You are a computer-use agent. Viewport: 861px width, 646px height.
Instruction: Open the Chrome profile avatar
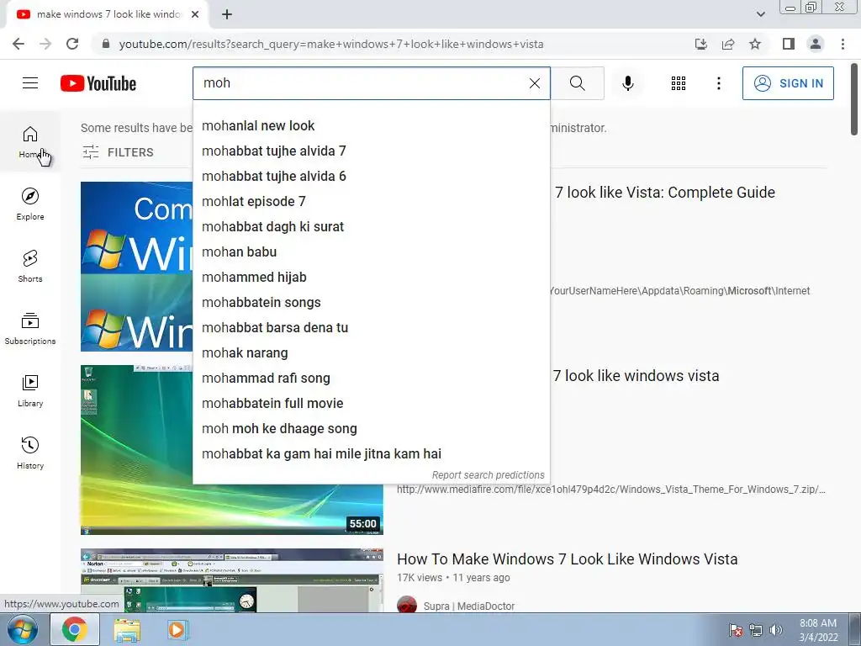(816, 44)
